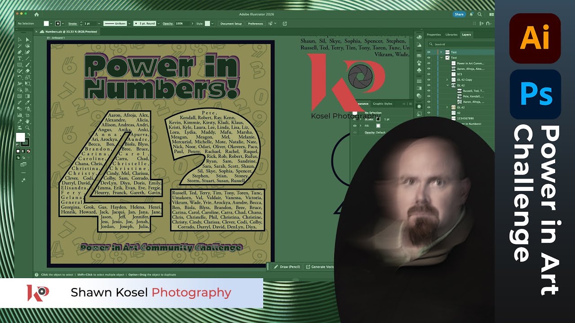
Task: Select the Lasso tool
Action: 28,45
